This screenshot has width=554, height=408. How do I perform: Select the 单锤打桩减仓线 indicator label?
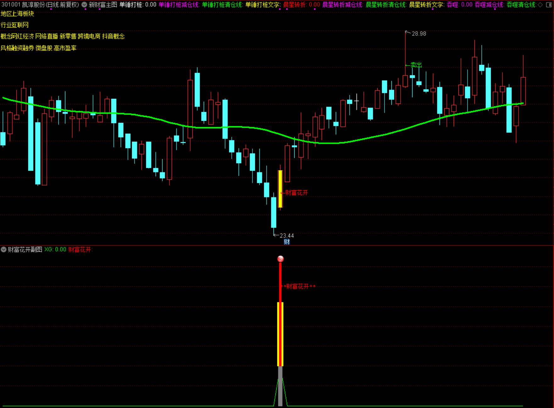tap(179, 5)
